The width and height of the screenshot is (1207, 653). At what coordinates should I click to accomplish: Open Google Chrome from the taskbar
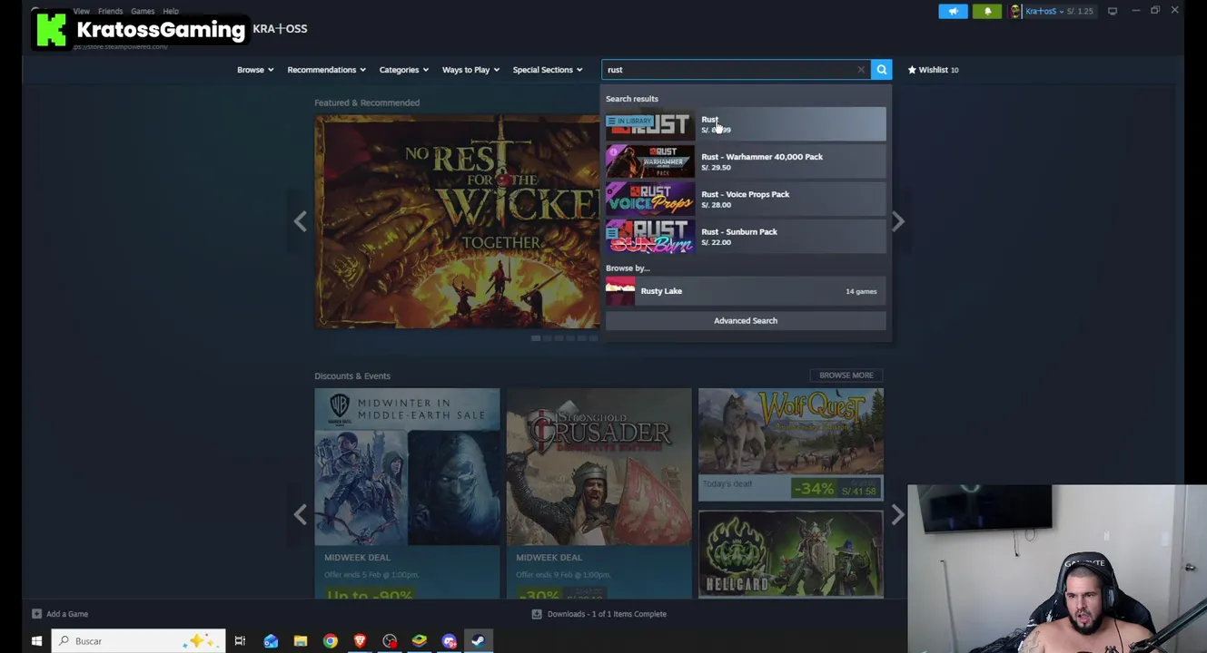tap(331, 641)
